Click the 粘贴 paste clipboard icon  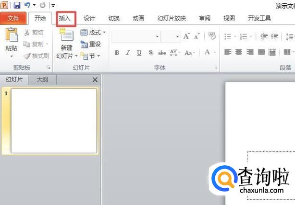tap(12, 34)
